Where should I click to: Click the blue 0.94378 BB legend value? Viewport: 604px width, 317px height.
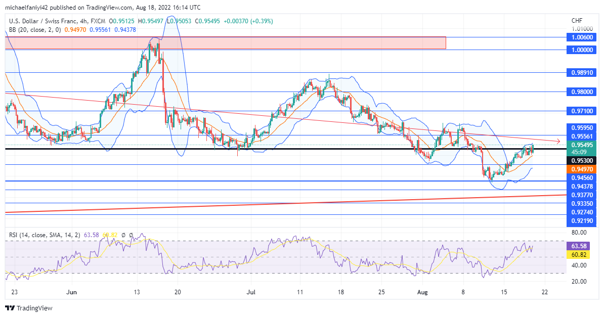tap(125, 30)
